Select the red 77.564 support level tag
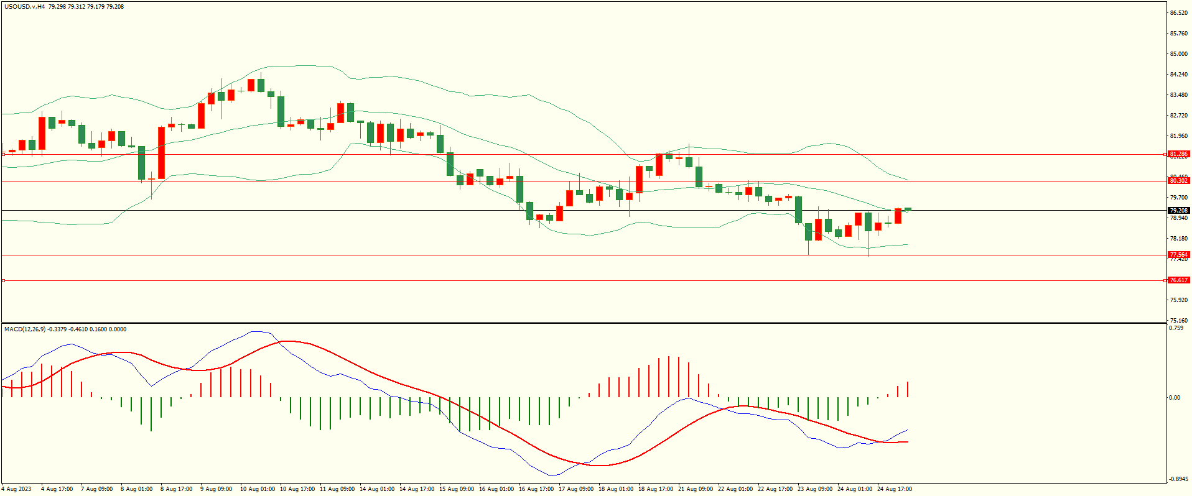The width and height of the screenshot is (1192, 496). coord(1178,255)
